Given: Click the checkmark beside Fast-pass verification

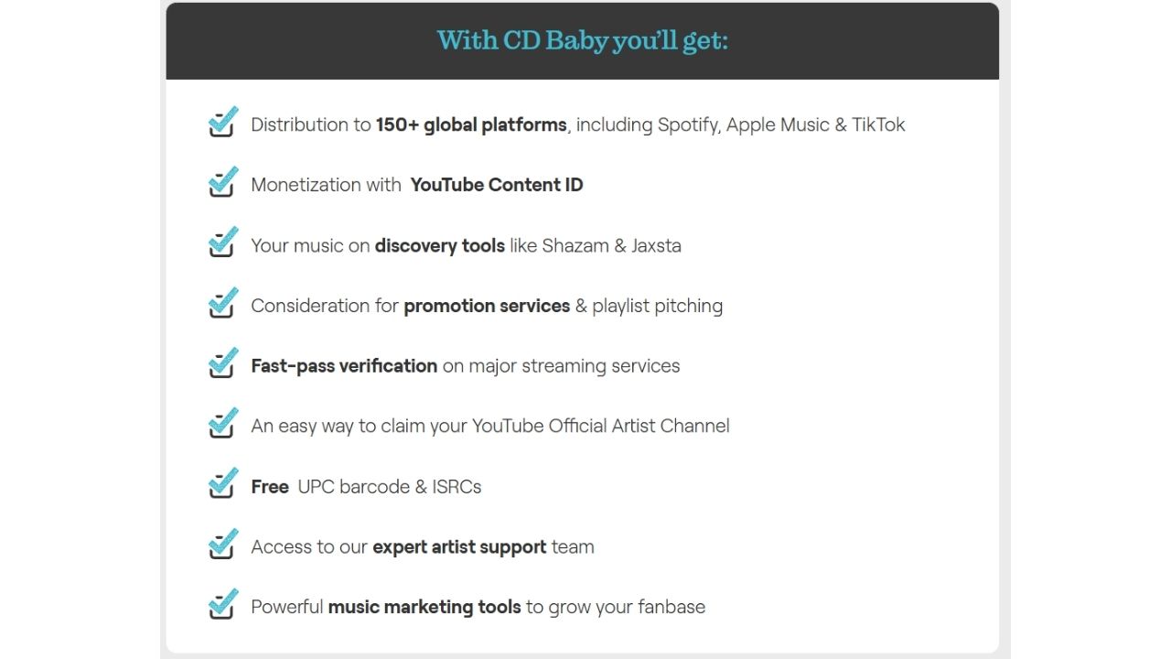Looking at the screenshot, I should [x=222, y=364].
